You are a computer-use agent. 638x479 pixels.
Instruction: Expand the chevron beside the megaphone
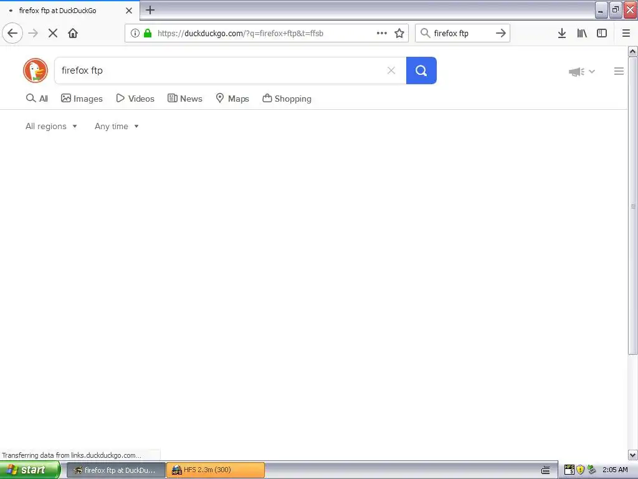(x=592, y=71)
